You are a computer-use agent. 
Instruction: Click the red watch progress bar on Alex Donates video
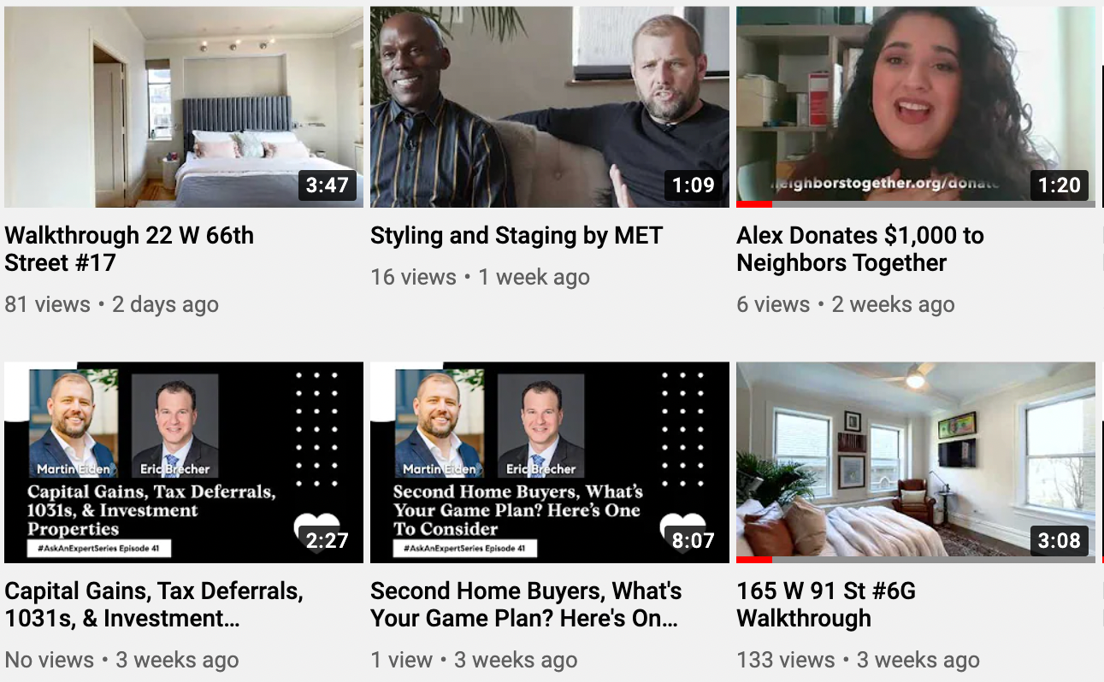coord(754,204)
